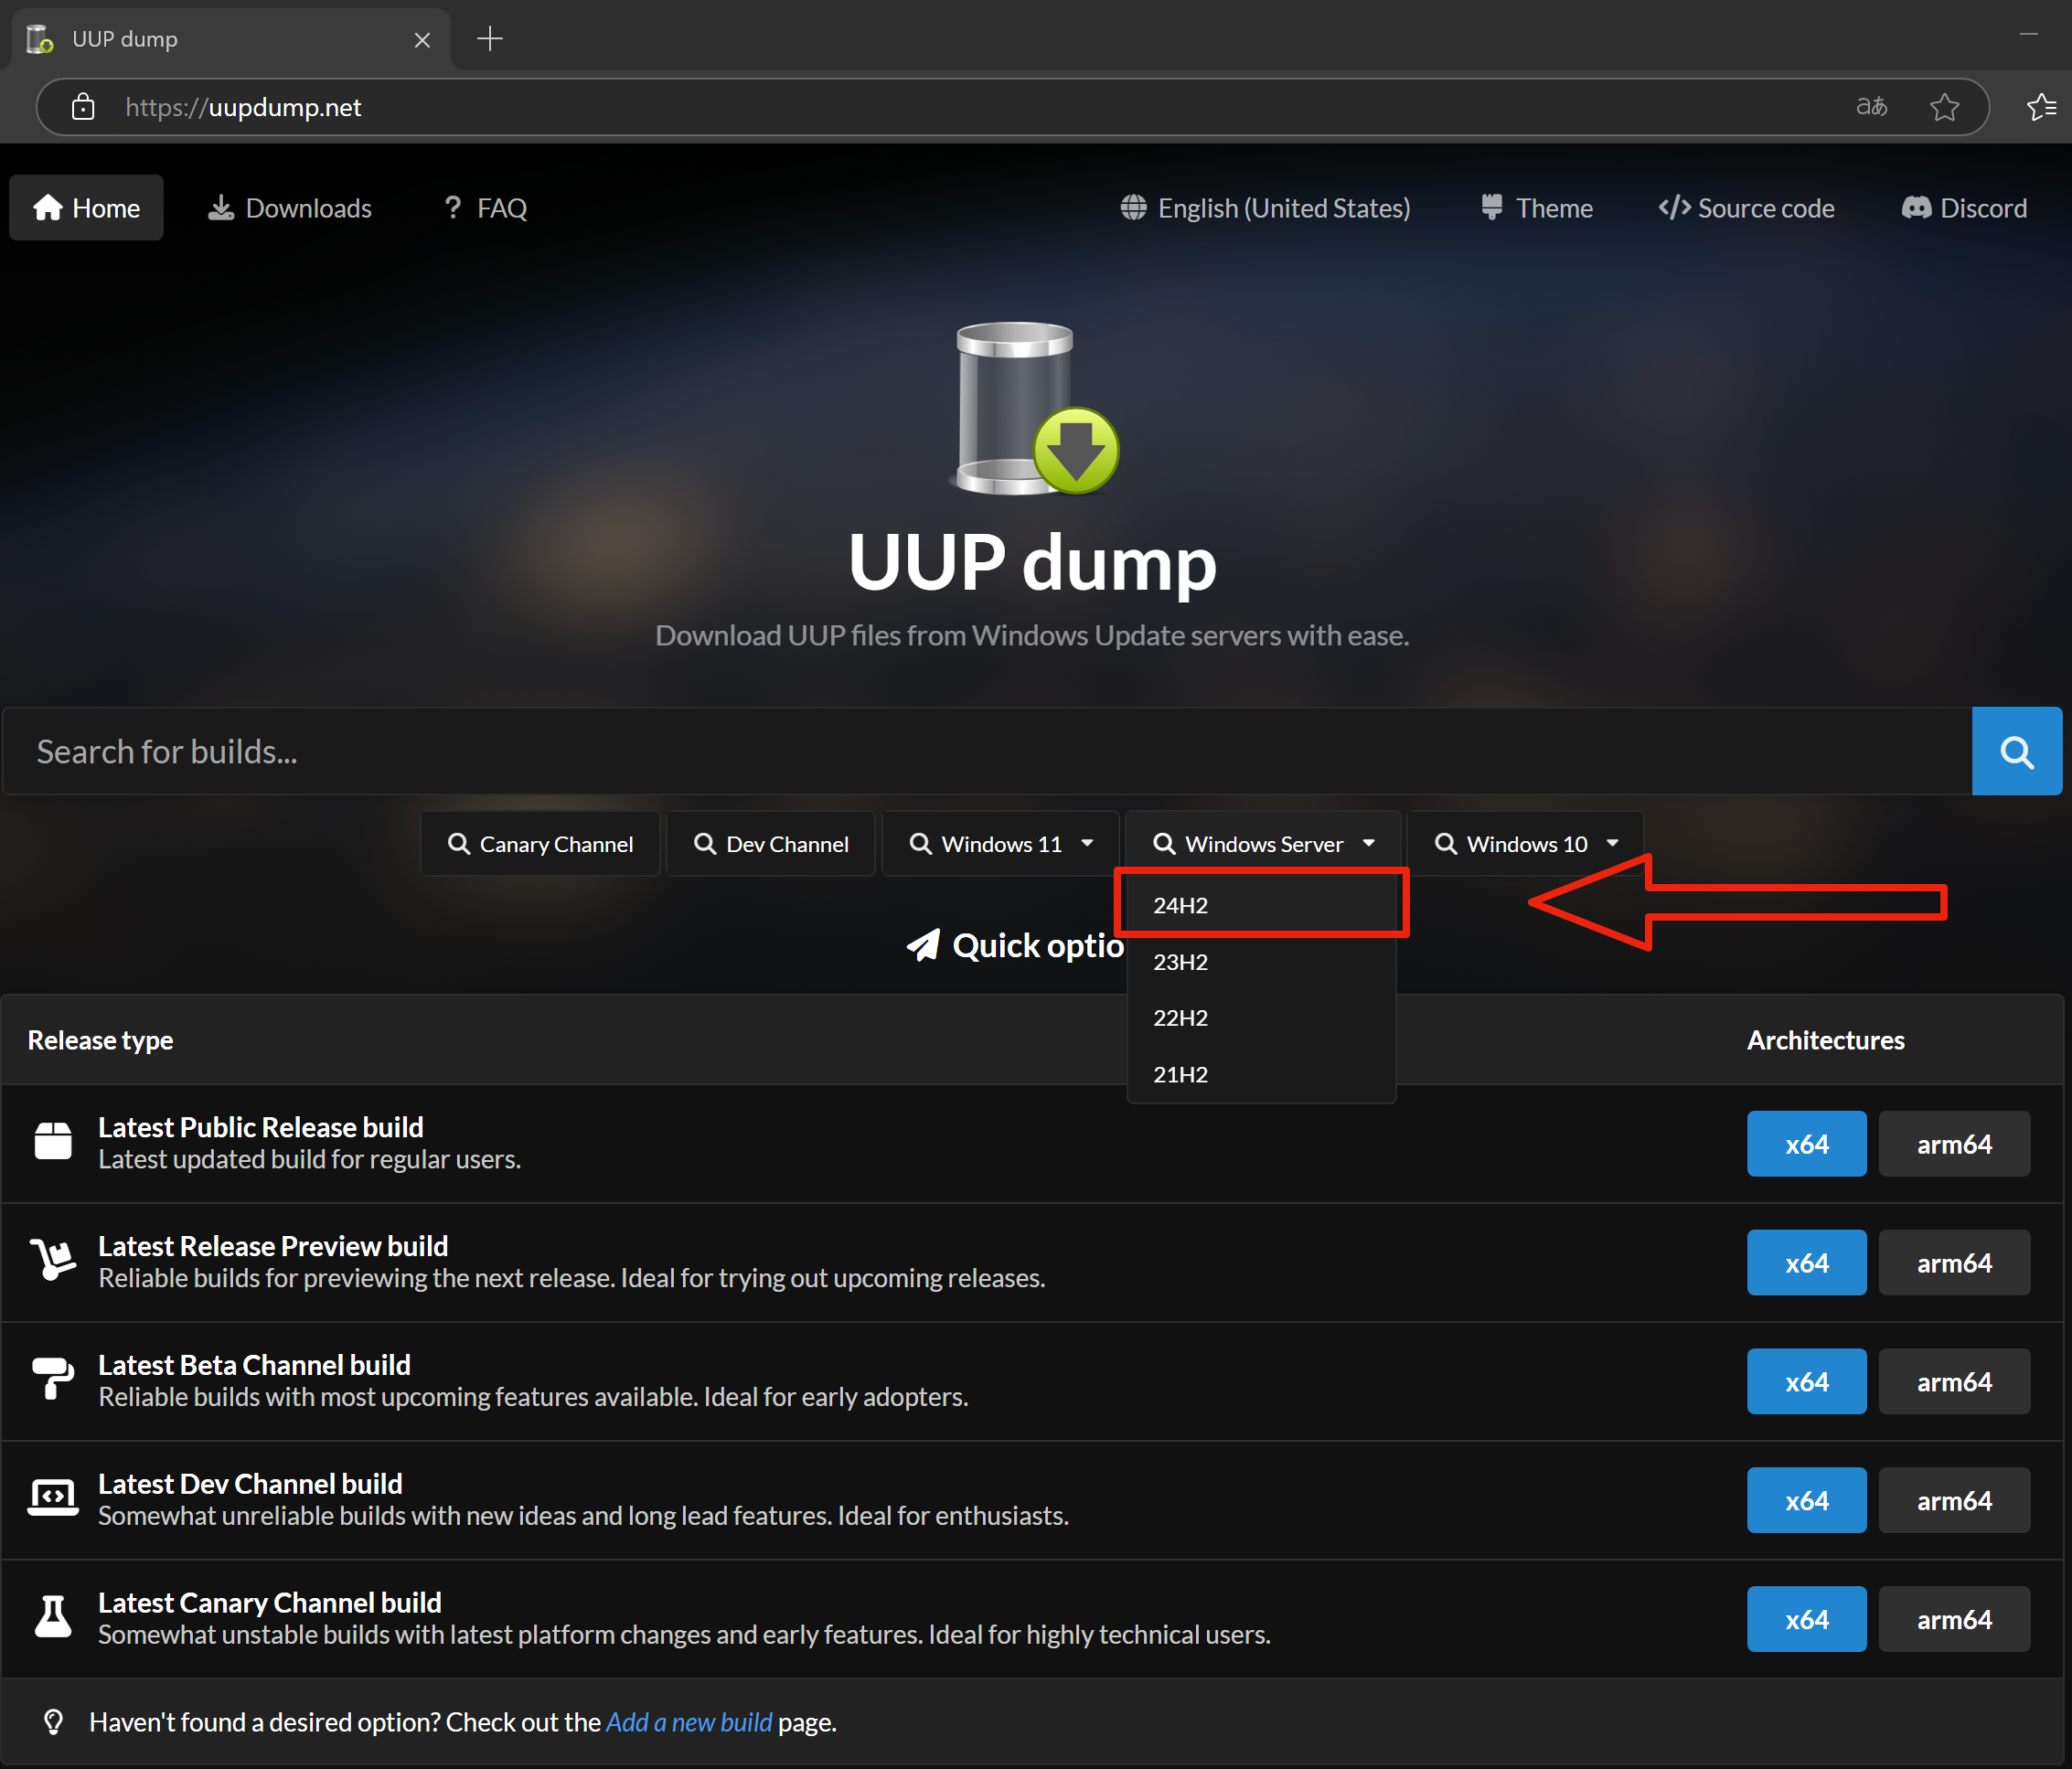The width and height of the screenshot is (2072, 1769).
Task: Click the blue search magnifier button
Action: (2015, 751)
